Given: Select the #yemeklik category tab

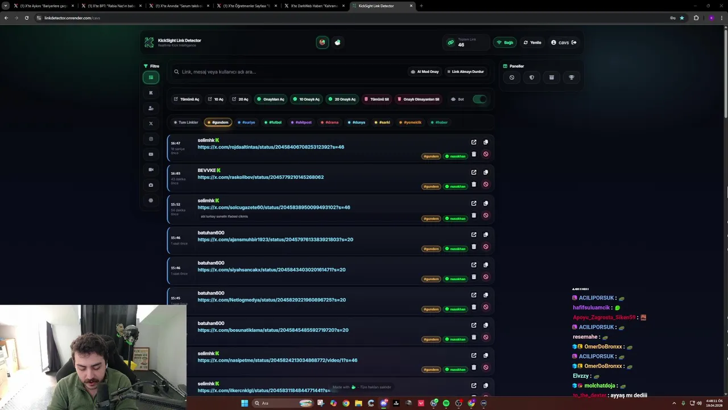Looking at the screenshot, I should (x=411, y=122).
